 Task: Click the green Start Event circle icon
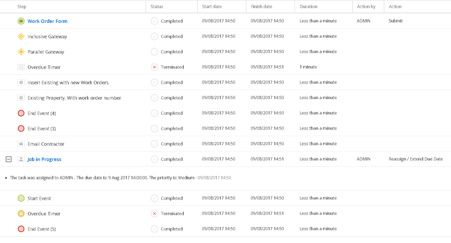[21, 198]
